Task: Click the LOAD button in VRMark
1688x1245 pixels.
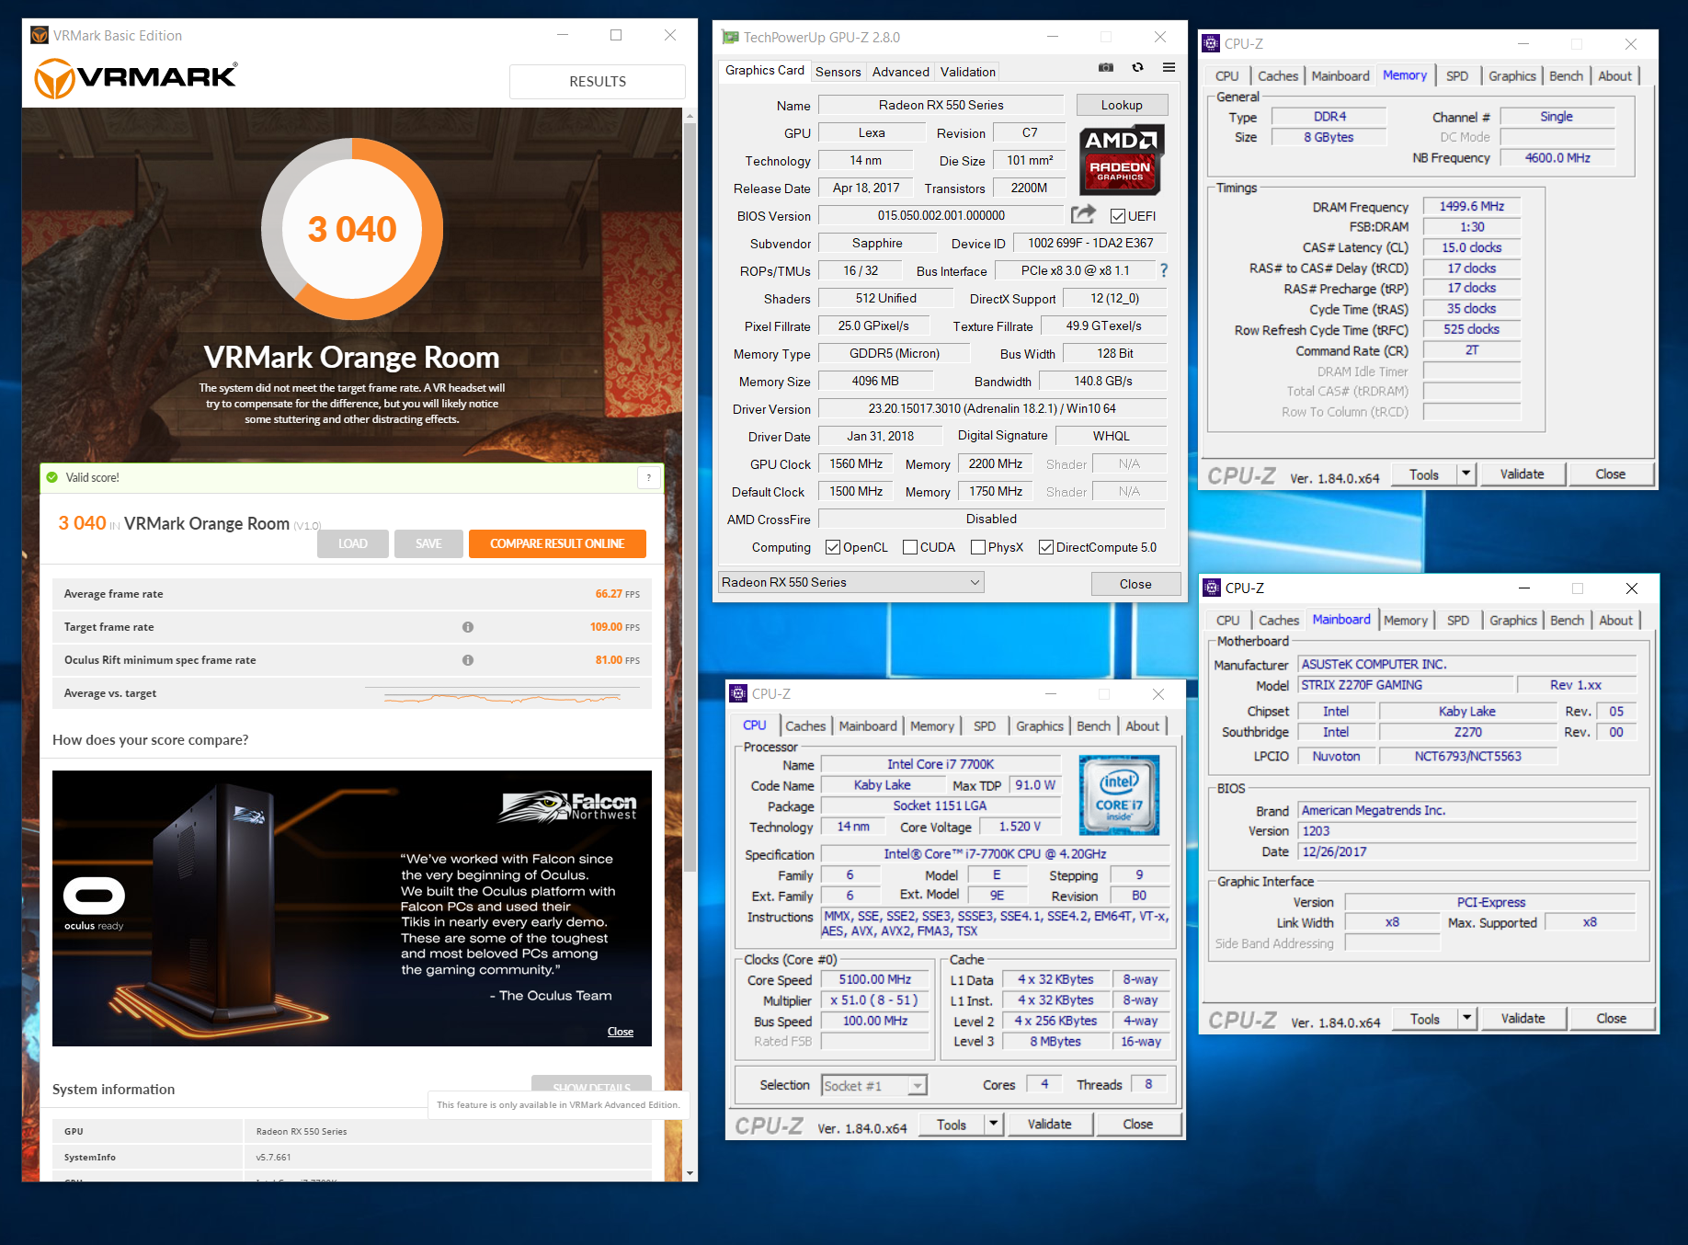Action: click(353, 543)
